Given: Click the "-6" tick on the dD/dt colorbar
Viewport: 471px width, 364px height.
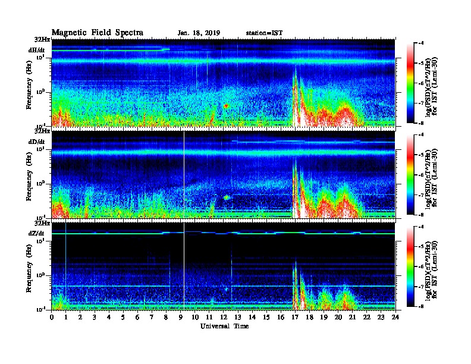Looking at the screenshot, I should [421, 175].
